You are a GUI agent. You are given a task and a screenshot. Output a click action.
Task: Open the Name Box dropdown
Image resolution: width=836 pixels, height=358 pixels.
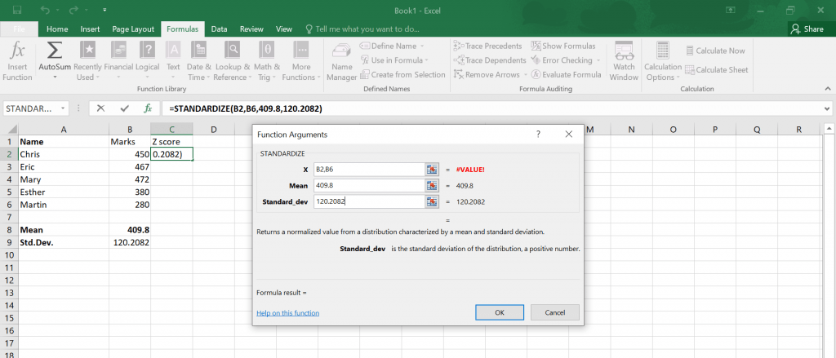pyautogui.click(x=63, y=108)
